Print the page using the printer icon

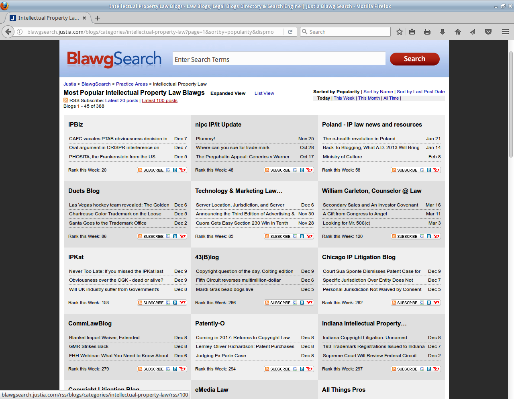[427, 32]
